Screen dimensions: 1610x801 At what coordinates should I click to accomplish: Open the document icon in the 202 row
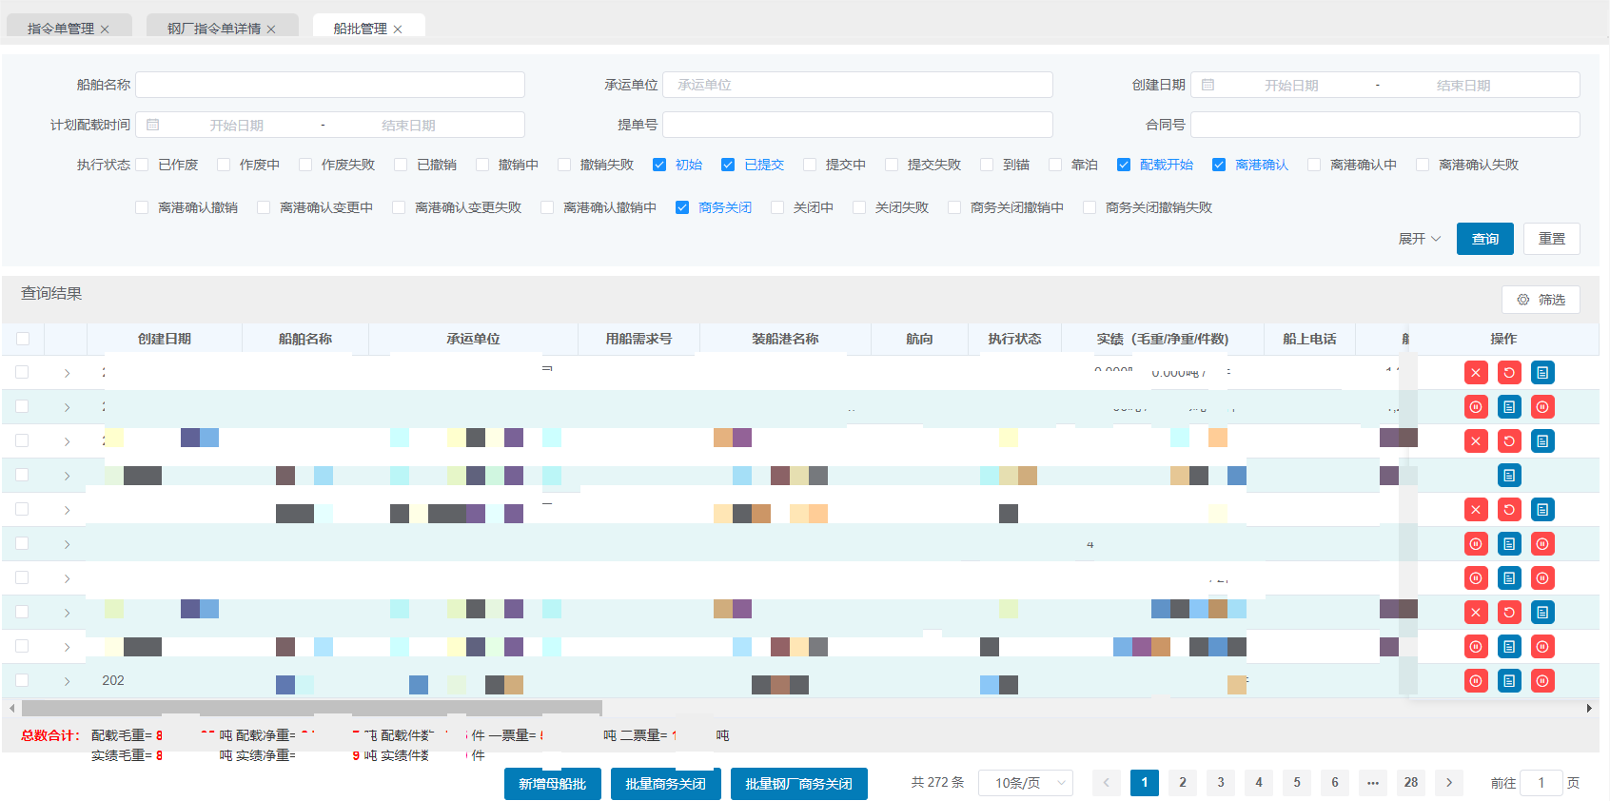click(1509, 681)
